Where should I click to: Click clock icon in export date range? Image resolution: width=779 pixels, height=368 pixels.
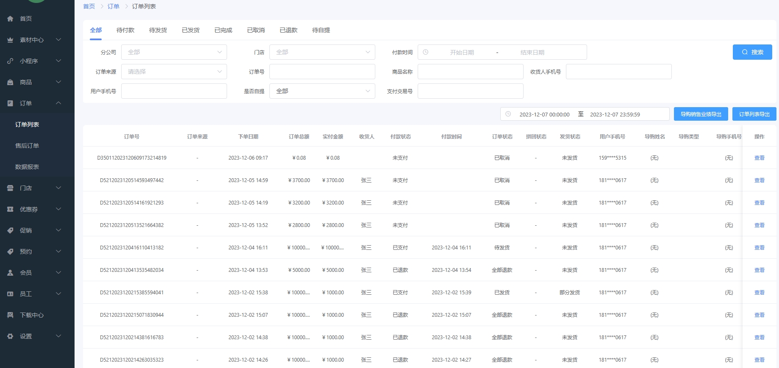(508, 114)
